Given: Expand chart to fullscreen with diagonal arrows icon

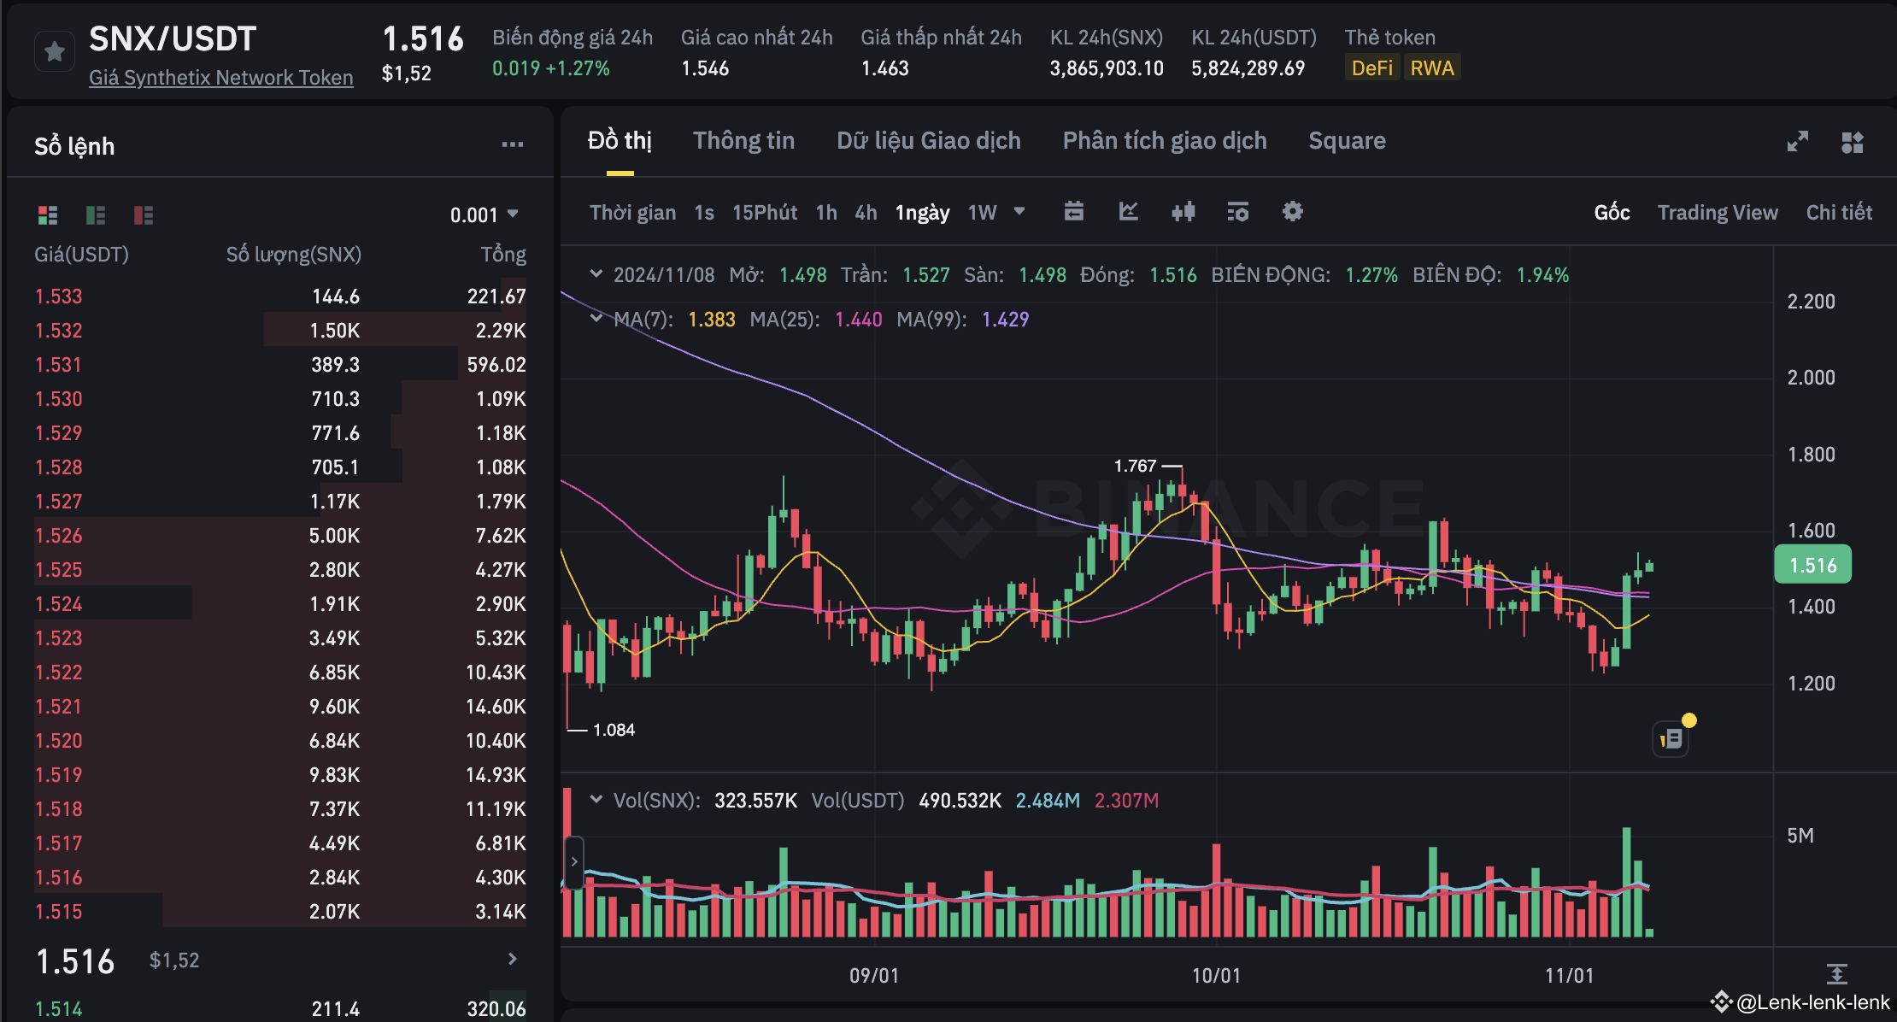Looking at the screenshot, I should (x=1798, y=142).
